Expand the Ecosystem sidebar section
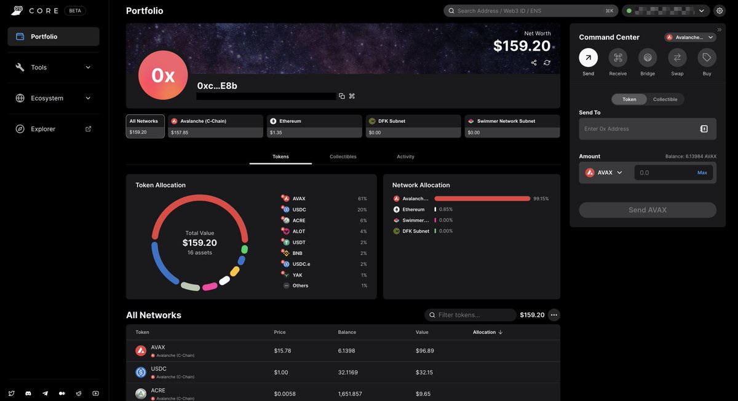The image size is (738, 401). (x=54, y=98)
